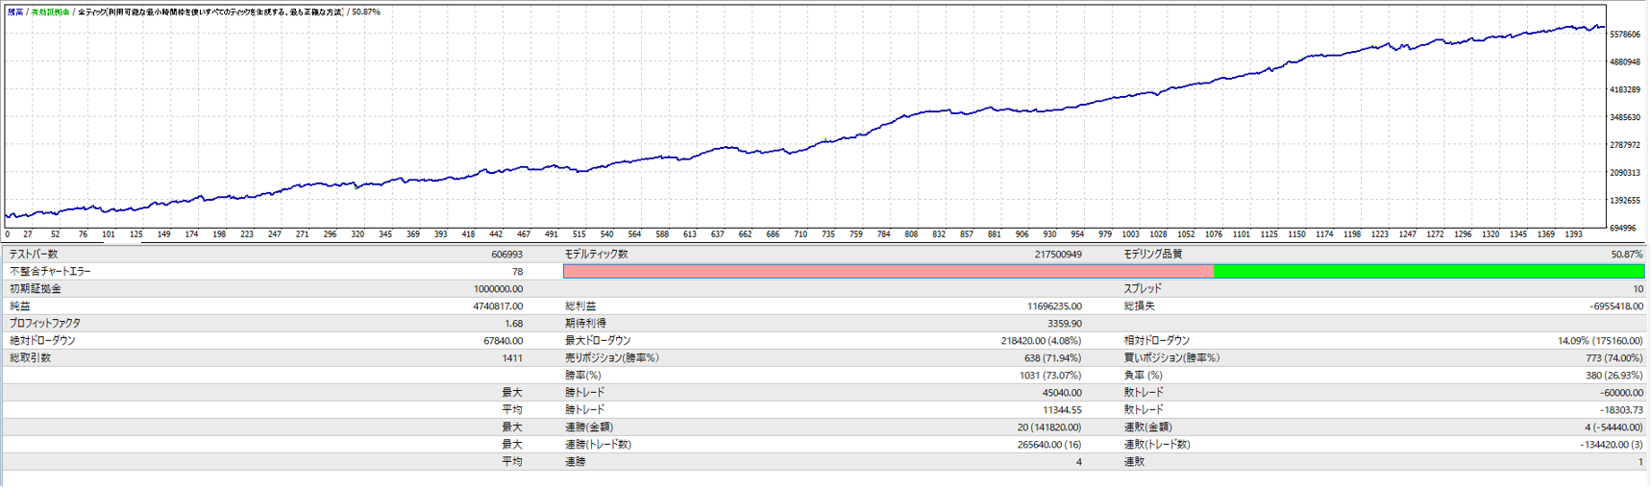Select the spread value 10
This screenshot has width=1651, height=488.
pos(1639,289)
